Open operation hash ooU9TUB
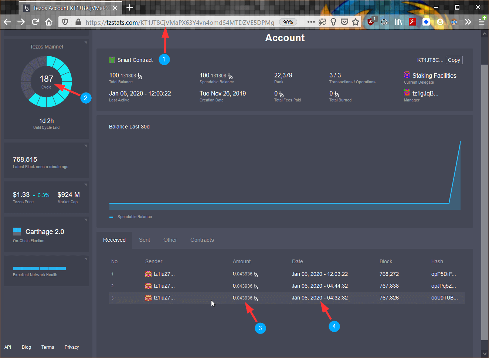The width and height of the screenshot is (489, 358). 444,298
